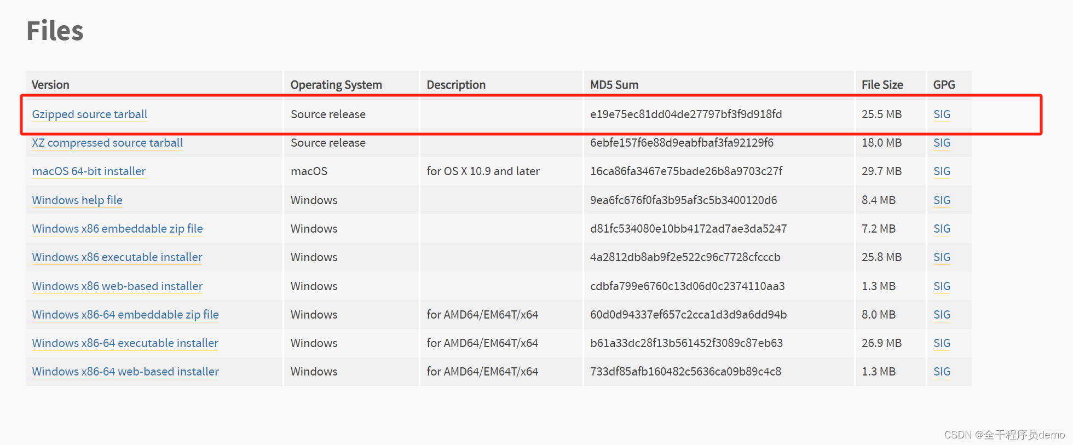Viewport: 1073px width, 445px height.
Task: Select MD5 sum 733df85afb160482c5636ca09b89c4c8
Action: [685, 372]
